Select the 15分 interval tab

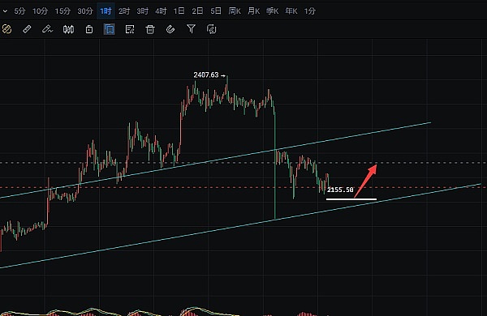tap(62, 11)
